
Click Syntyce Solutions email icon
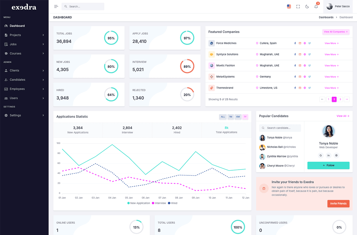coord(300,54)
